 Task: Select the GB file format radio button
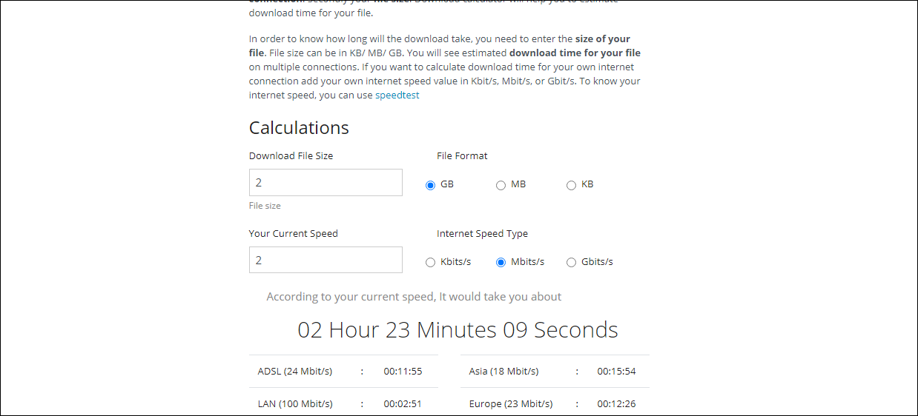430,185
